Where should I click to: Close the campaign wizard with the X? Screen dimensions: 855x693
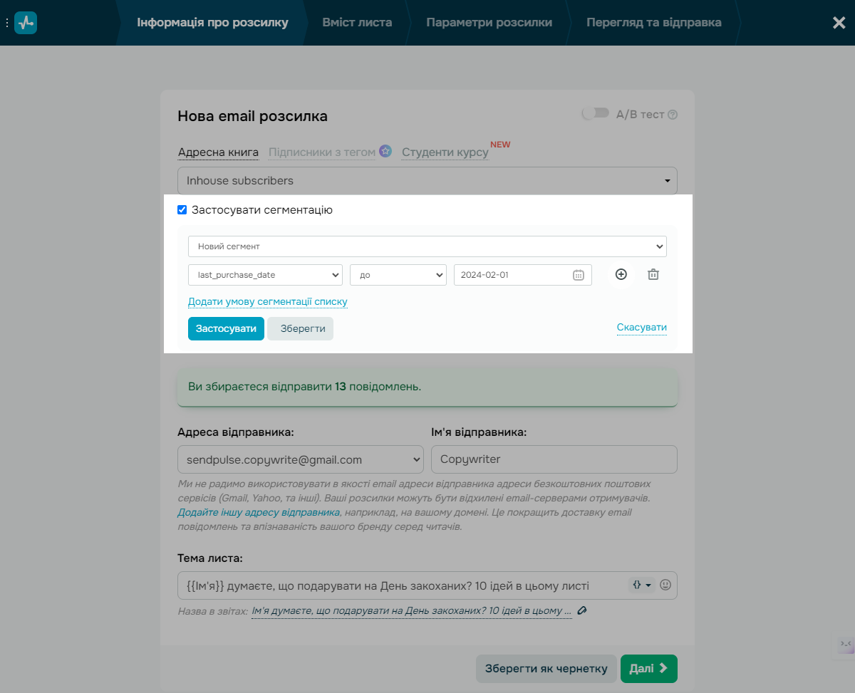click(x=839, y=23)
